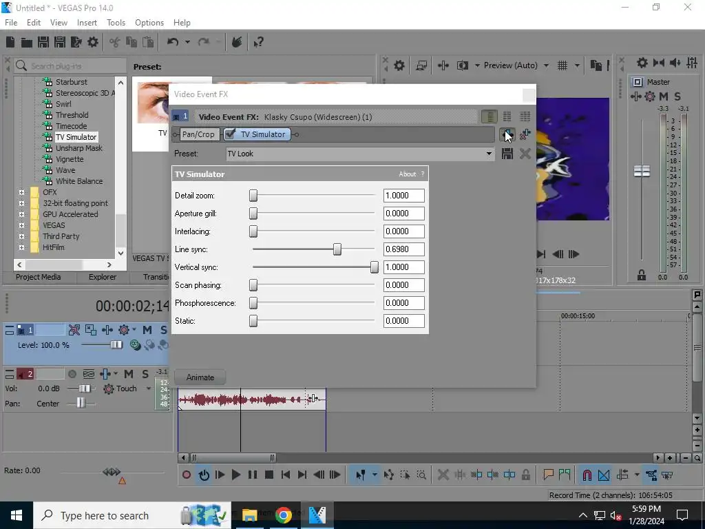Screen dimensions: 705x529
Task: Select the White Balance plug-in
Action: (x=79, y=181)
